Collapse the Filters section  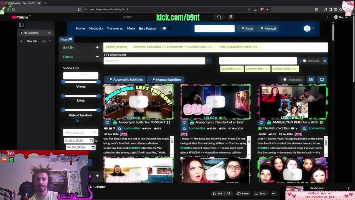tap(97, 57)
